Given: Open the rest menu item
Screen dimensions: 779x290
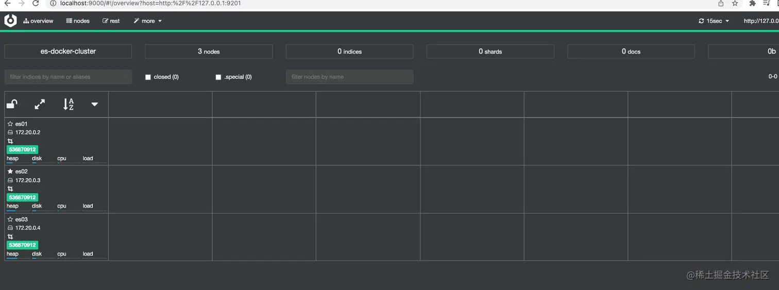Looking at the screenshot, I should 111,21.
